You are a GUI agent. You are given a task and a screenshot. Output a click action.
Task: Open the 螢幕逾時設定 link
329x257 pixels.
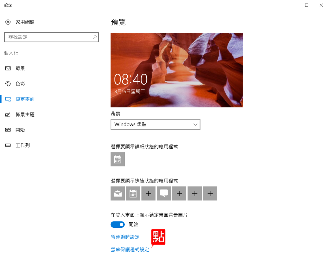coord(125,237)
